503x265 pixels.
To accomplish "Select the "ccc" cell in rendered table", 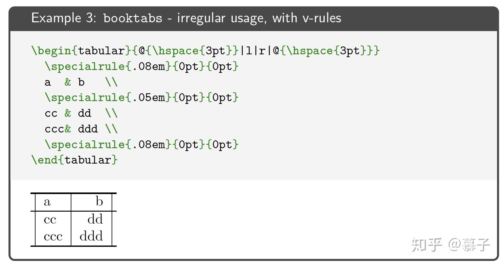I will 53,236.
